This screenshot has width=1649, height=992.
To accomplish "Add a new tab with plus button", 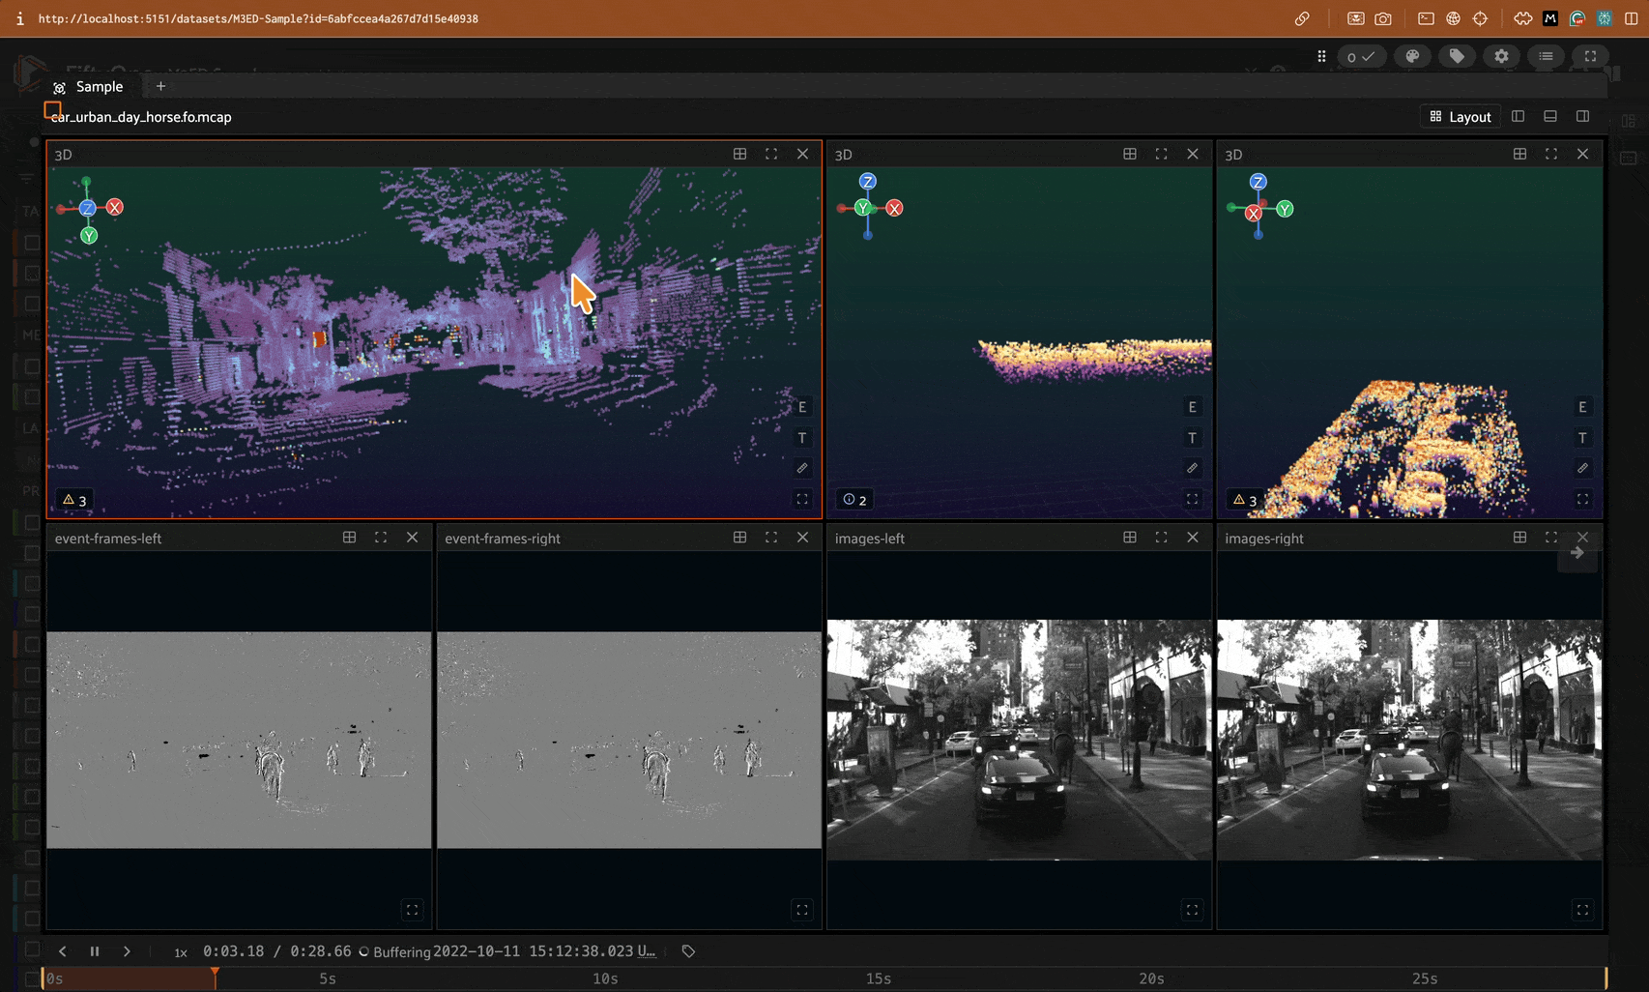I will point(160,87).
